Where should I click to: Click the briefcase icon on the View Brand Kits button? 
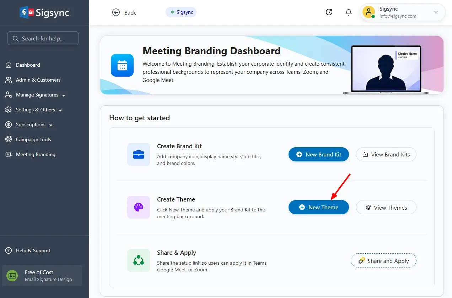365,154
